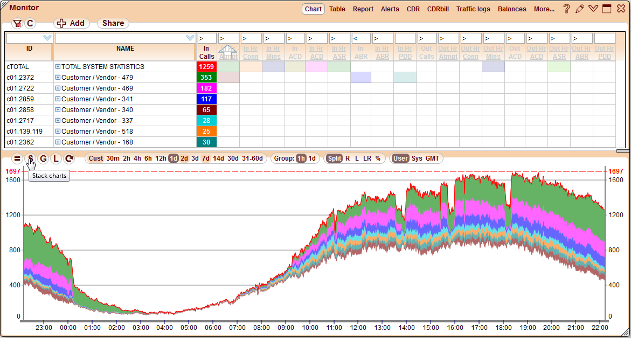The height and width of the screenshot is (338, 631).
Task: Switch to the Table view
Action: (x=337, y=9)
